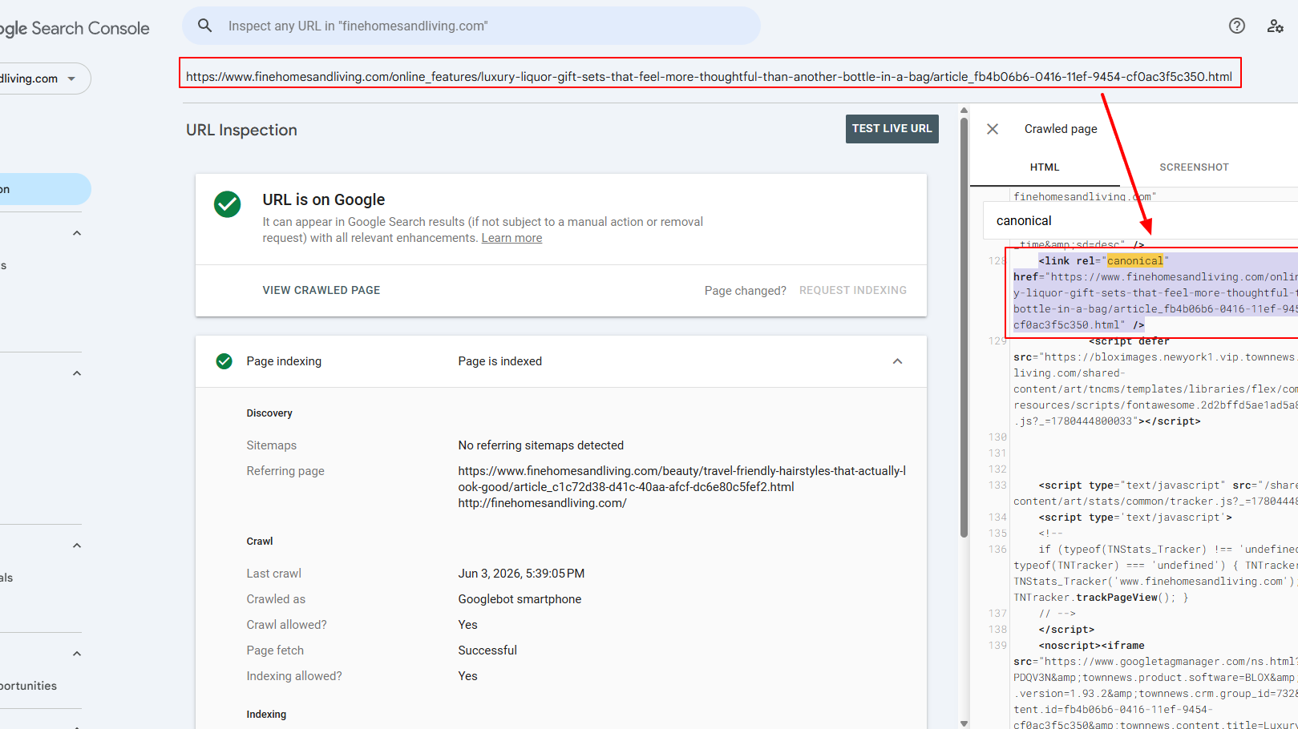Switch to the HTML tab
Viewport: 1298px width, 729px height.
[x=1045, y=167]
